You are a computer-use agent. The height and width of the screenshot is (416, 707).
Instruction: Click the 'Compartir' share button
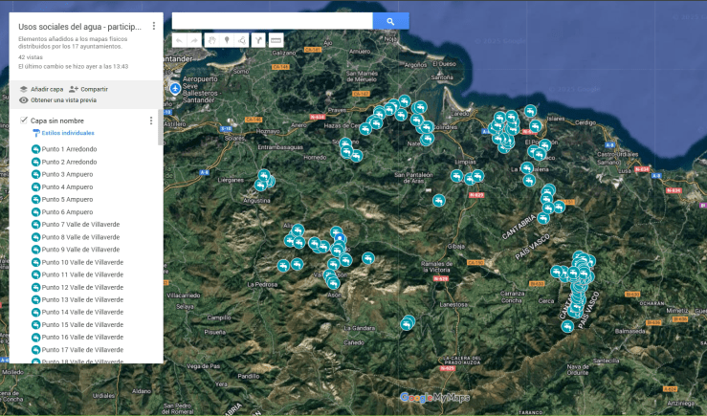point(88,89)
